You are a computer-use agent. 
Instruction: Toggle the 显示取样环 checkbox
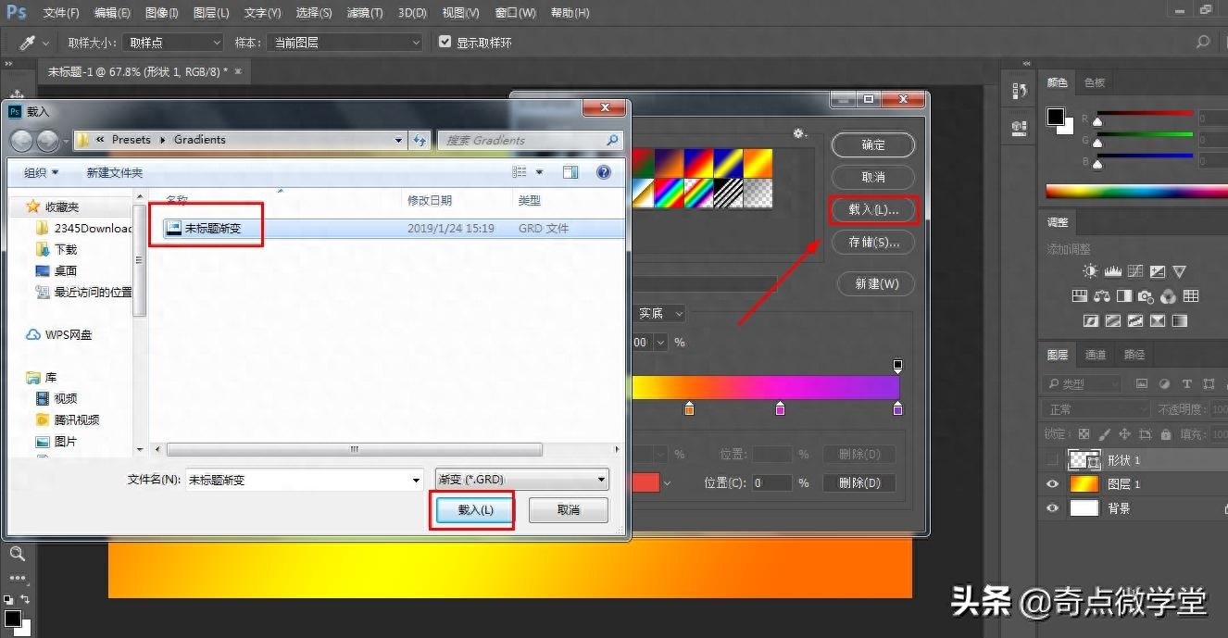445,43
